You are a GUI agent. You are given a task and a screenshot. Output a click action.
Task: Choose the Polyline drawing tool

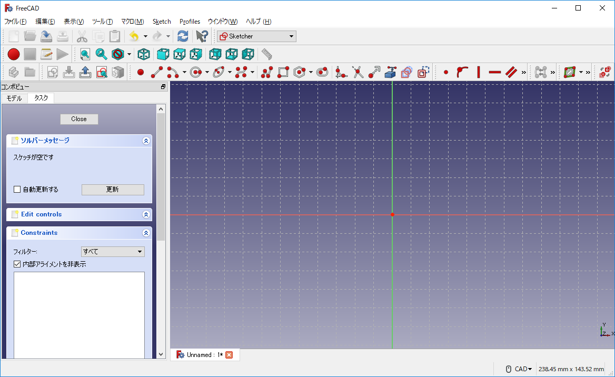(267, 72)
